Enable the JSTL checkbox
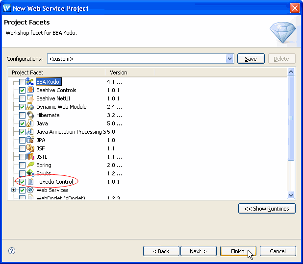 (x=22, y=157)
